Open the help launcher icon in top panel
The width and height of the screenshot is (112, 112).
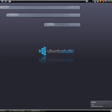10,1
